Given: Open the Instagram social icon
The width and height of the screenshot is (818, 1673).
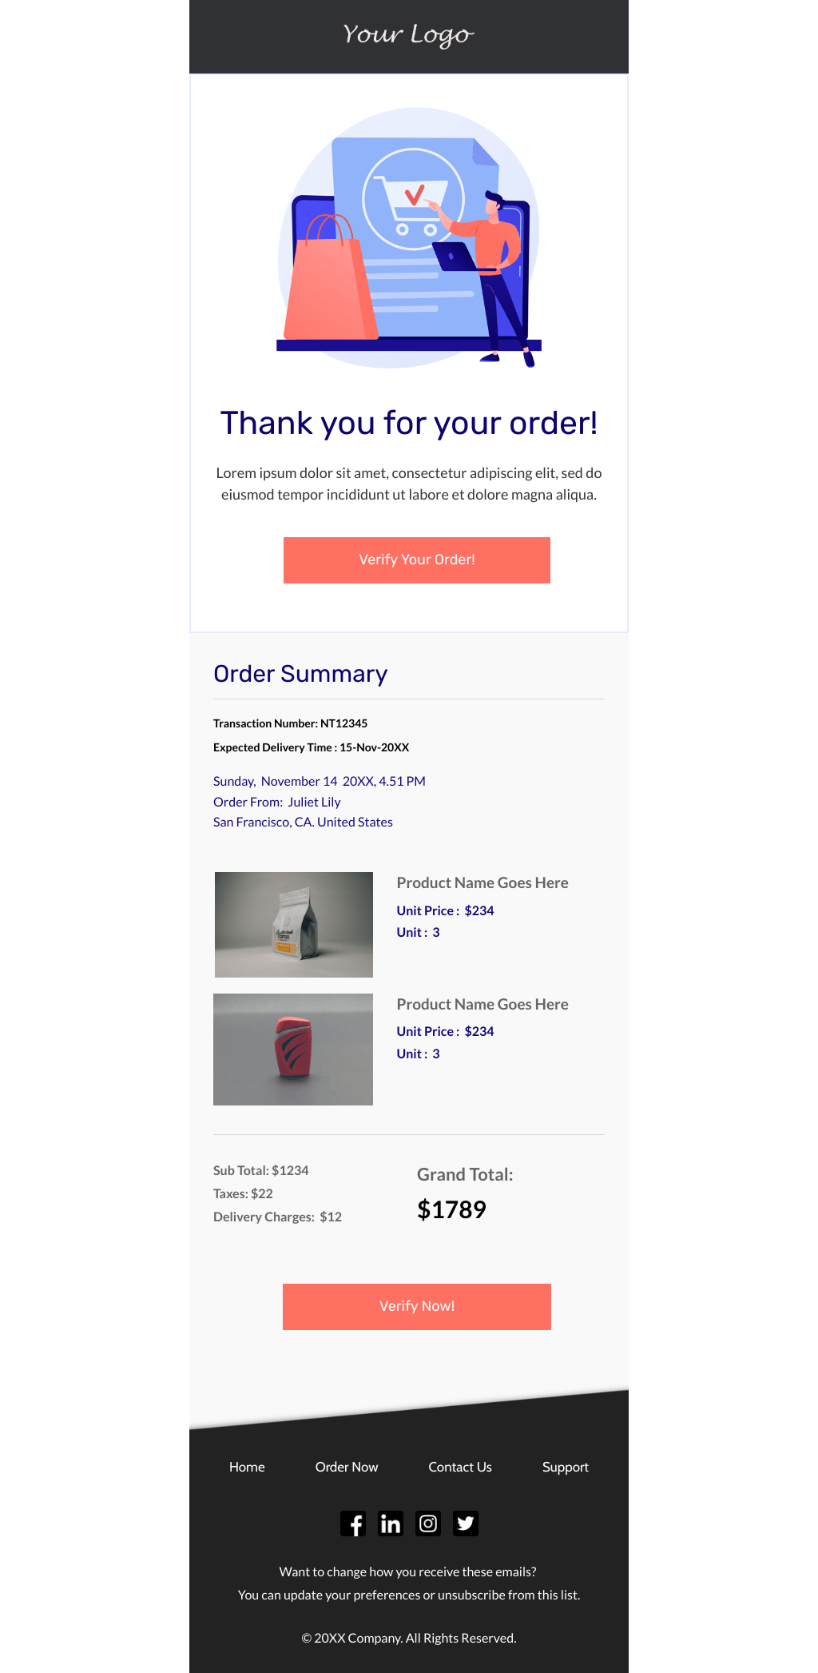Looking at the screenshot, I should pos(428,1524).
